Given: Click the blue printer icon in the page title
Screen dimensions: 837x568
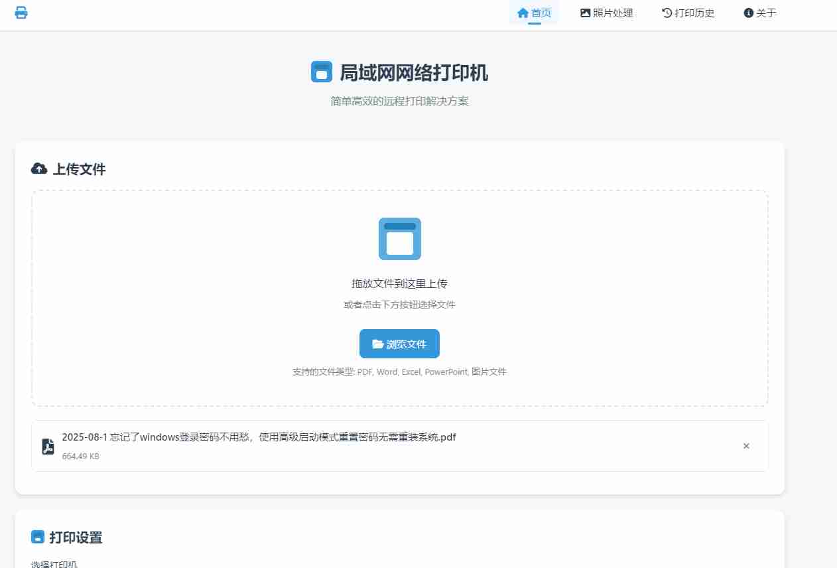Looking at the screenshot, I should 322,71.
